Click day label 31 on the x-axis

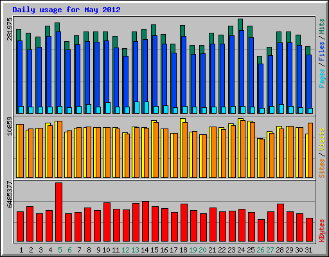[308, 250]
